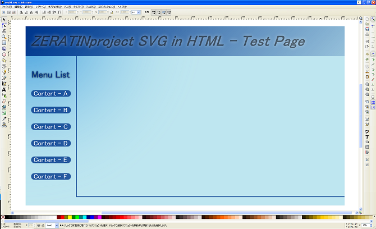Toggle snap to guides in snap bar
Viewport: 376px width, 229px height.
click(373, 107)
